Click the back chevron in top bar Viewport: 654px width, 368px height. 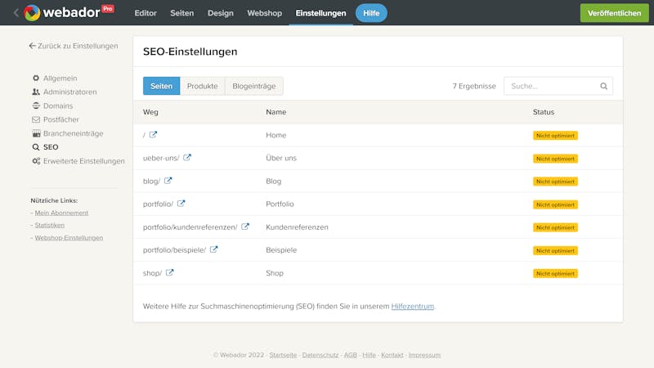pyautogui.click(x=16, y=12)
